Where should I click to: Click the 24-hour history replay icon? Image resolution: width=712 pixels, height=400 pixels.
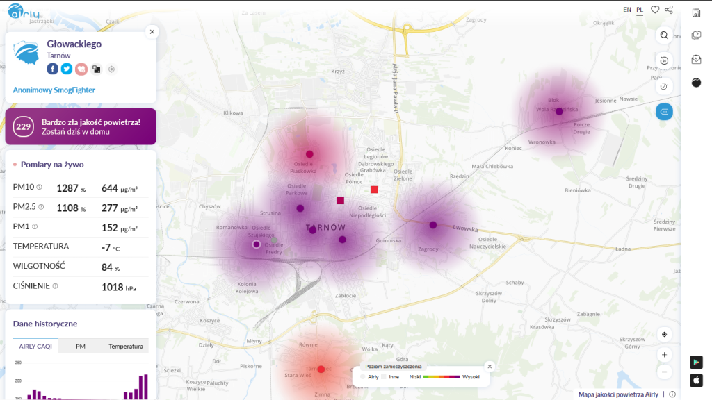(x=664, y=60)
